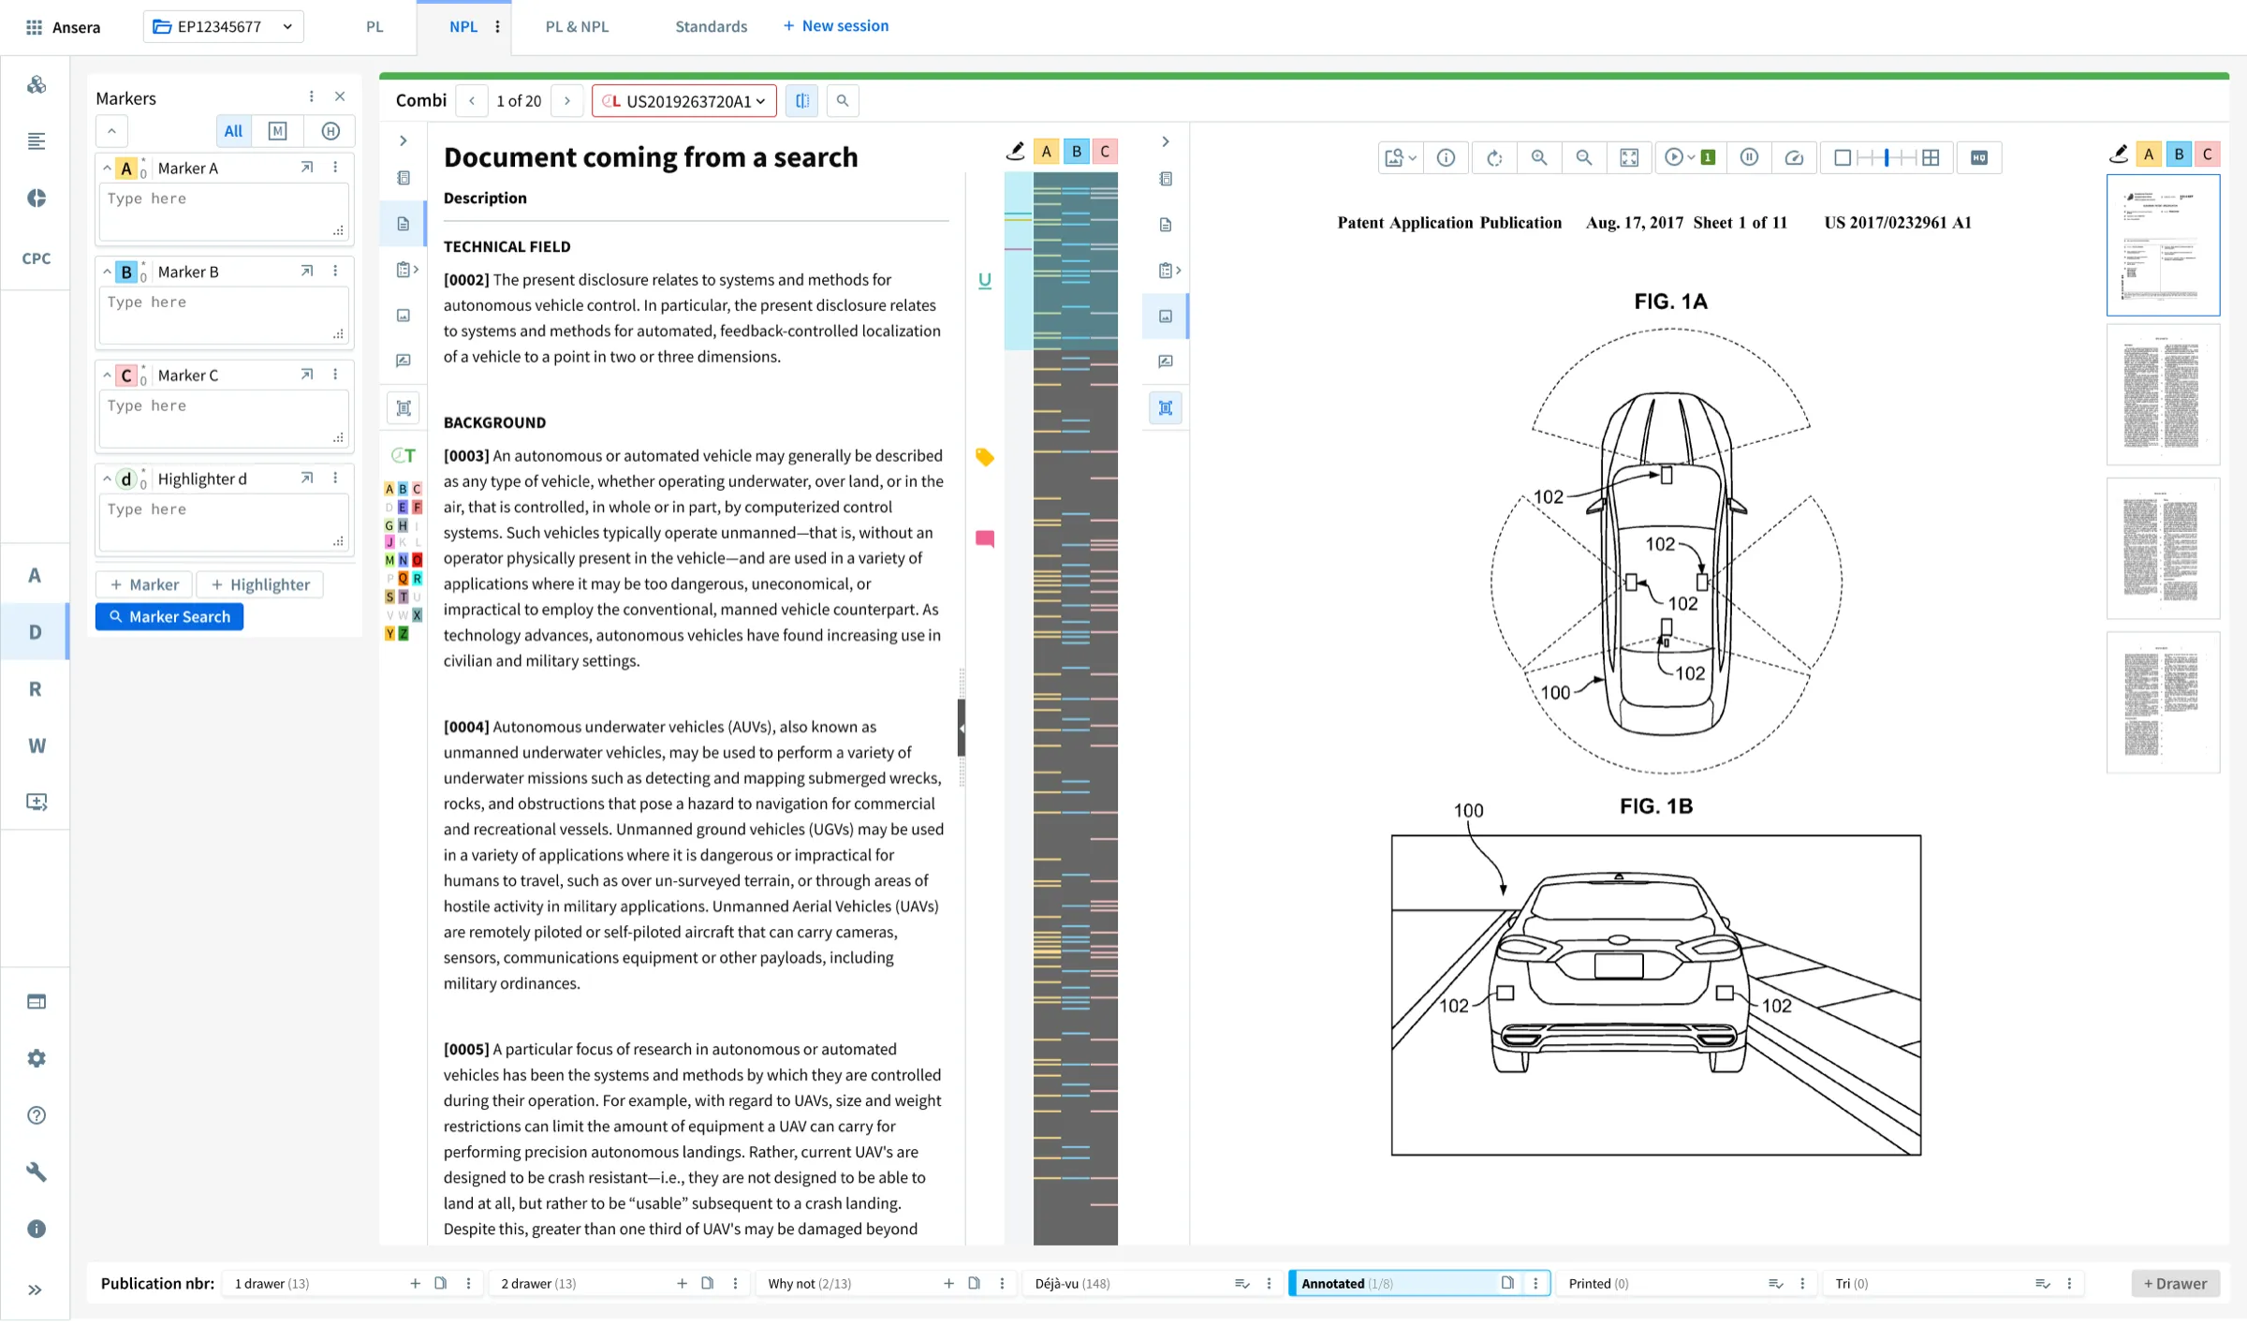Click the underline U icon beside text
Screen dimensions: 2247x1326
click(984, 280)
